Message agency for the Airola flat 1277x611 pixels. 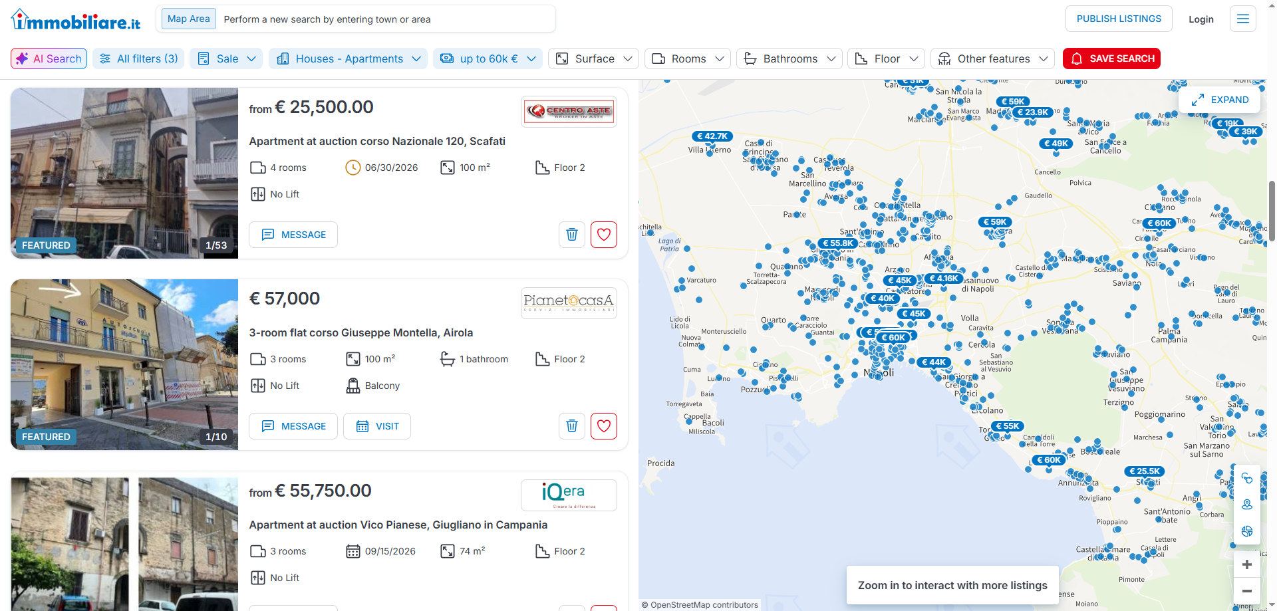click(293, 426)
